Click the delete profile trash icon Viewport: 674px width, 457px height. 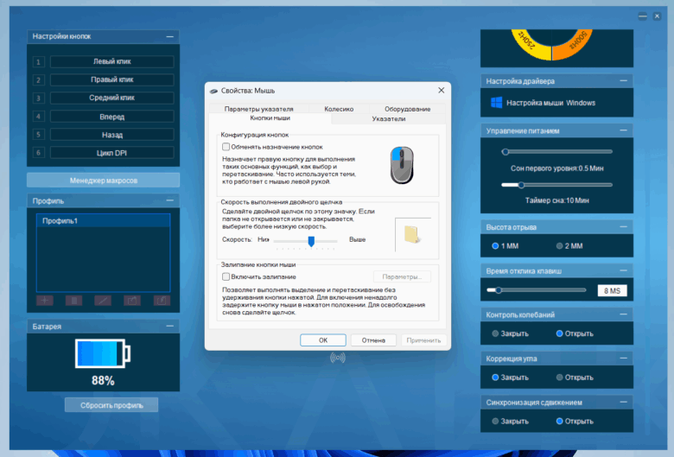tap(74, 301)
